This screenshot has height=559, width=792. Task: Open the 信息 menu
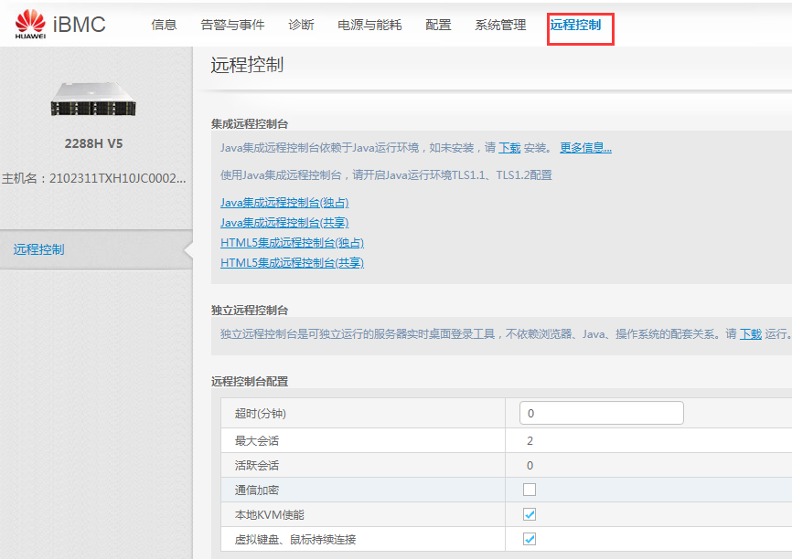[164, 25]
